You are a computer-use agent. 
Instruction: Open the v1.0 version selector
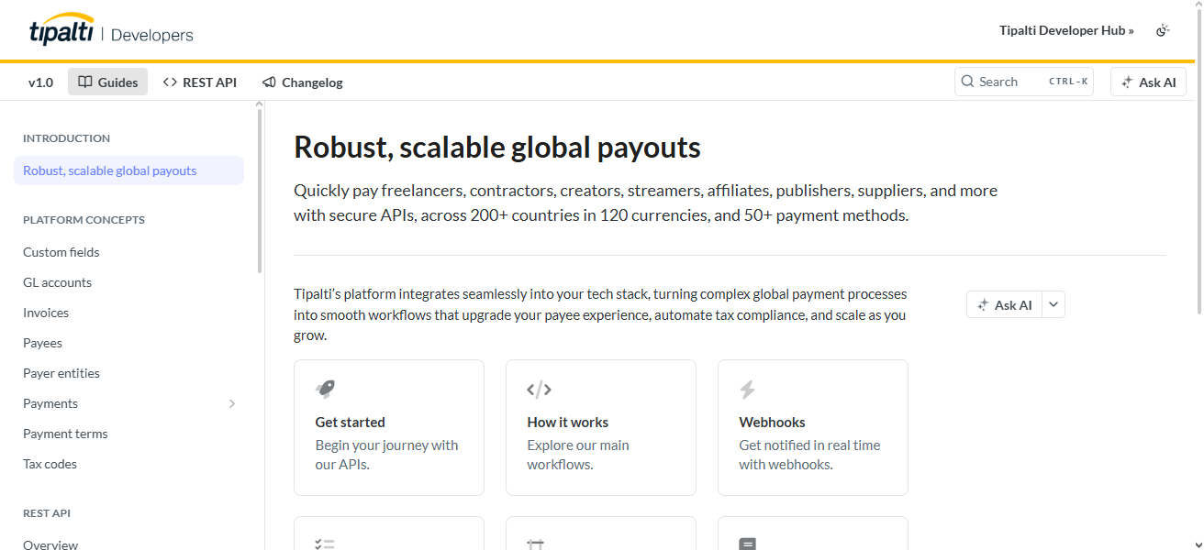click(40, 82)
